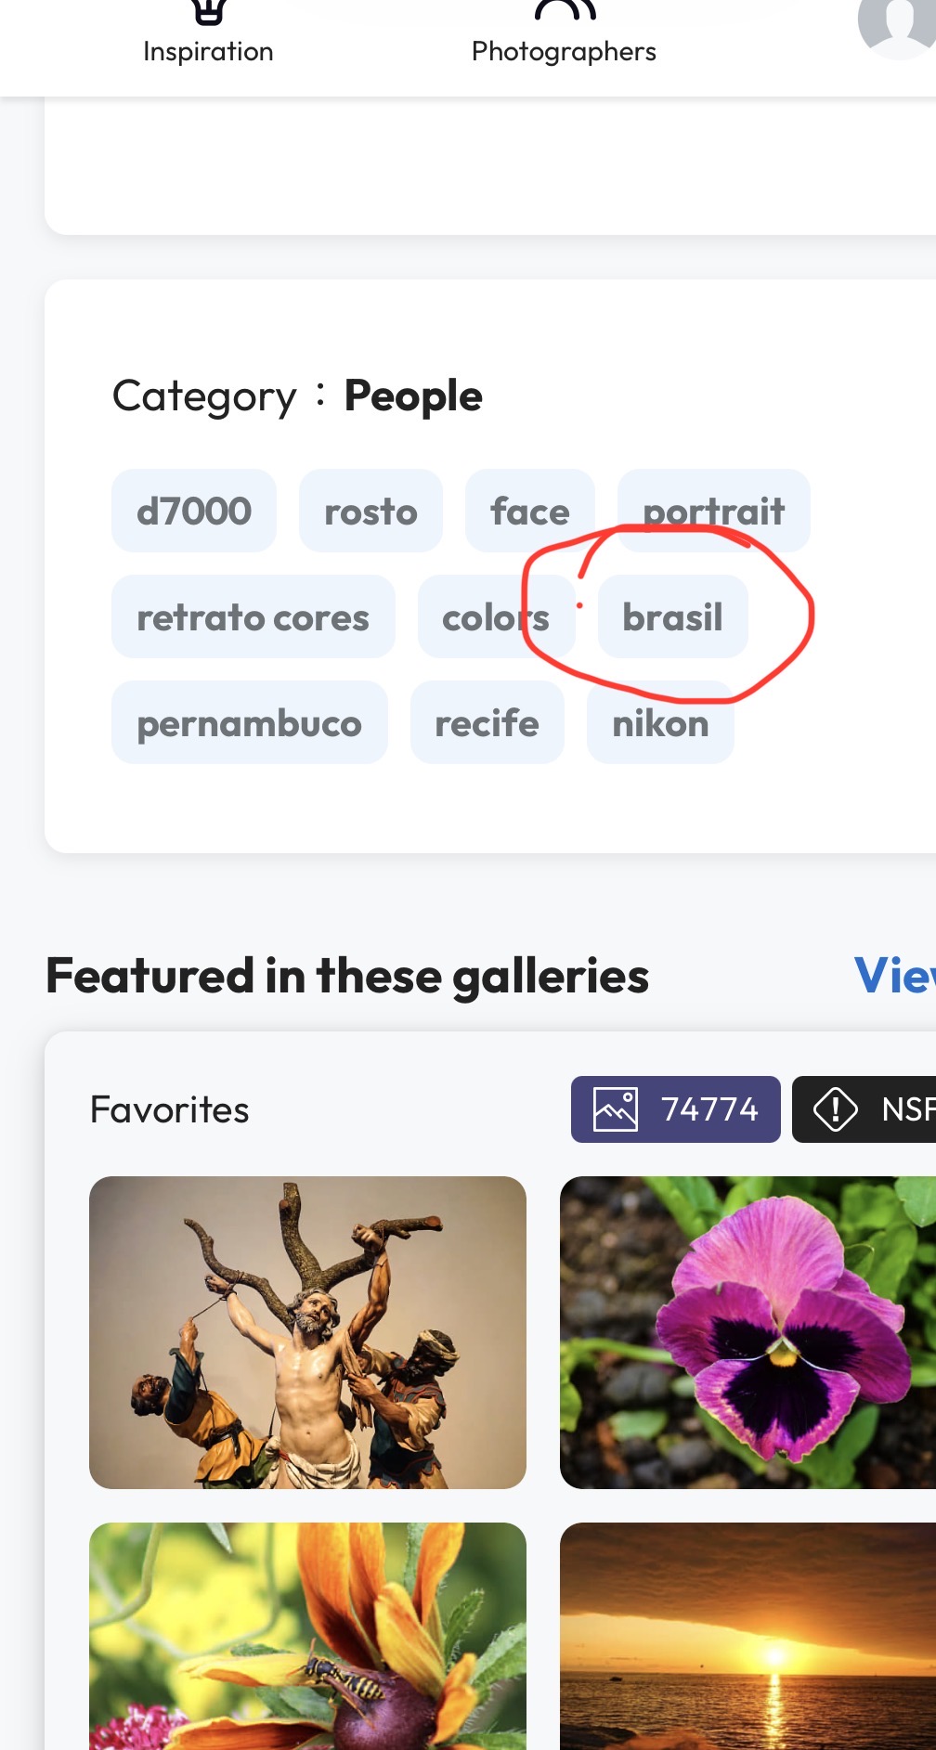Select the rosto tag
This screenshot has width=936, height=1750.
(x=370, y=512)
